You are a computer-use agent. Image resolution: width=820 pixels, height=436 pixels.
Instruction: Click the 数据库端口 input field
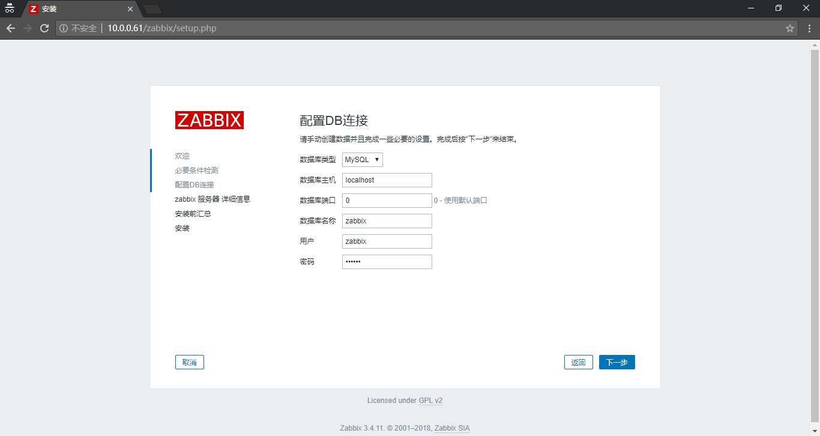(x=387, y=201)
